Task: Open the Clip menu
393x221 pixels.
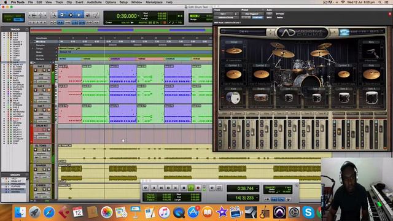Action: click(x=69, y=2)
